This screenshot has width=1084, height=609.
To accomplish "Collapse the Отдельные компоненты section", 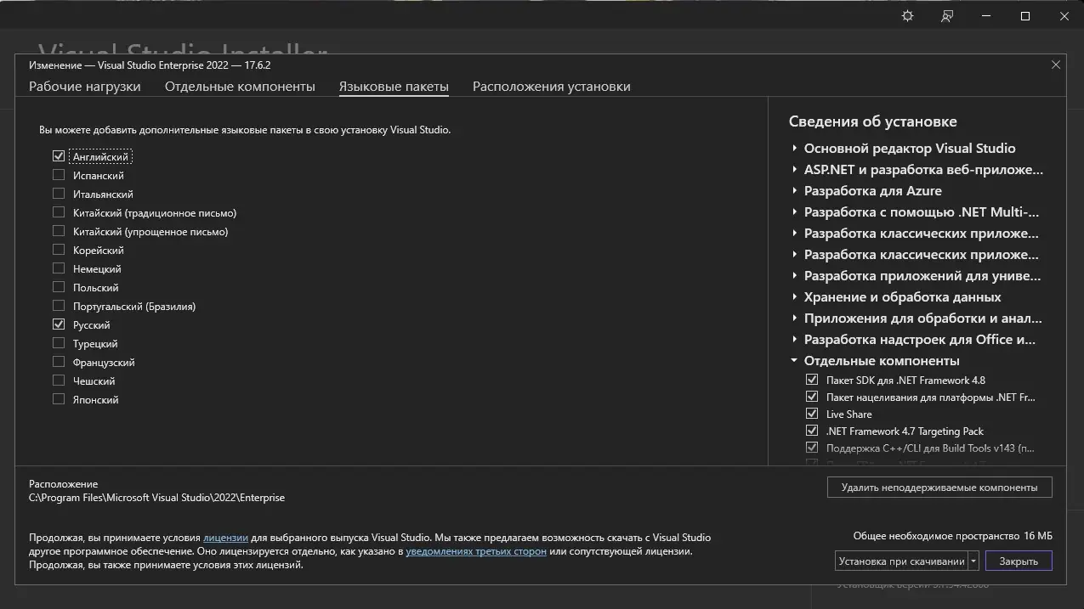I will tap(795, 360).
